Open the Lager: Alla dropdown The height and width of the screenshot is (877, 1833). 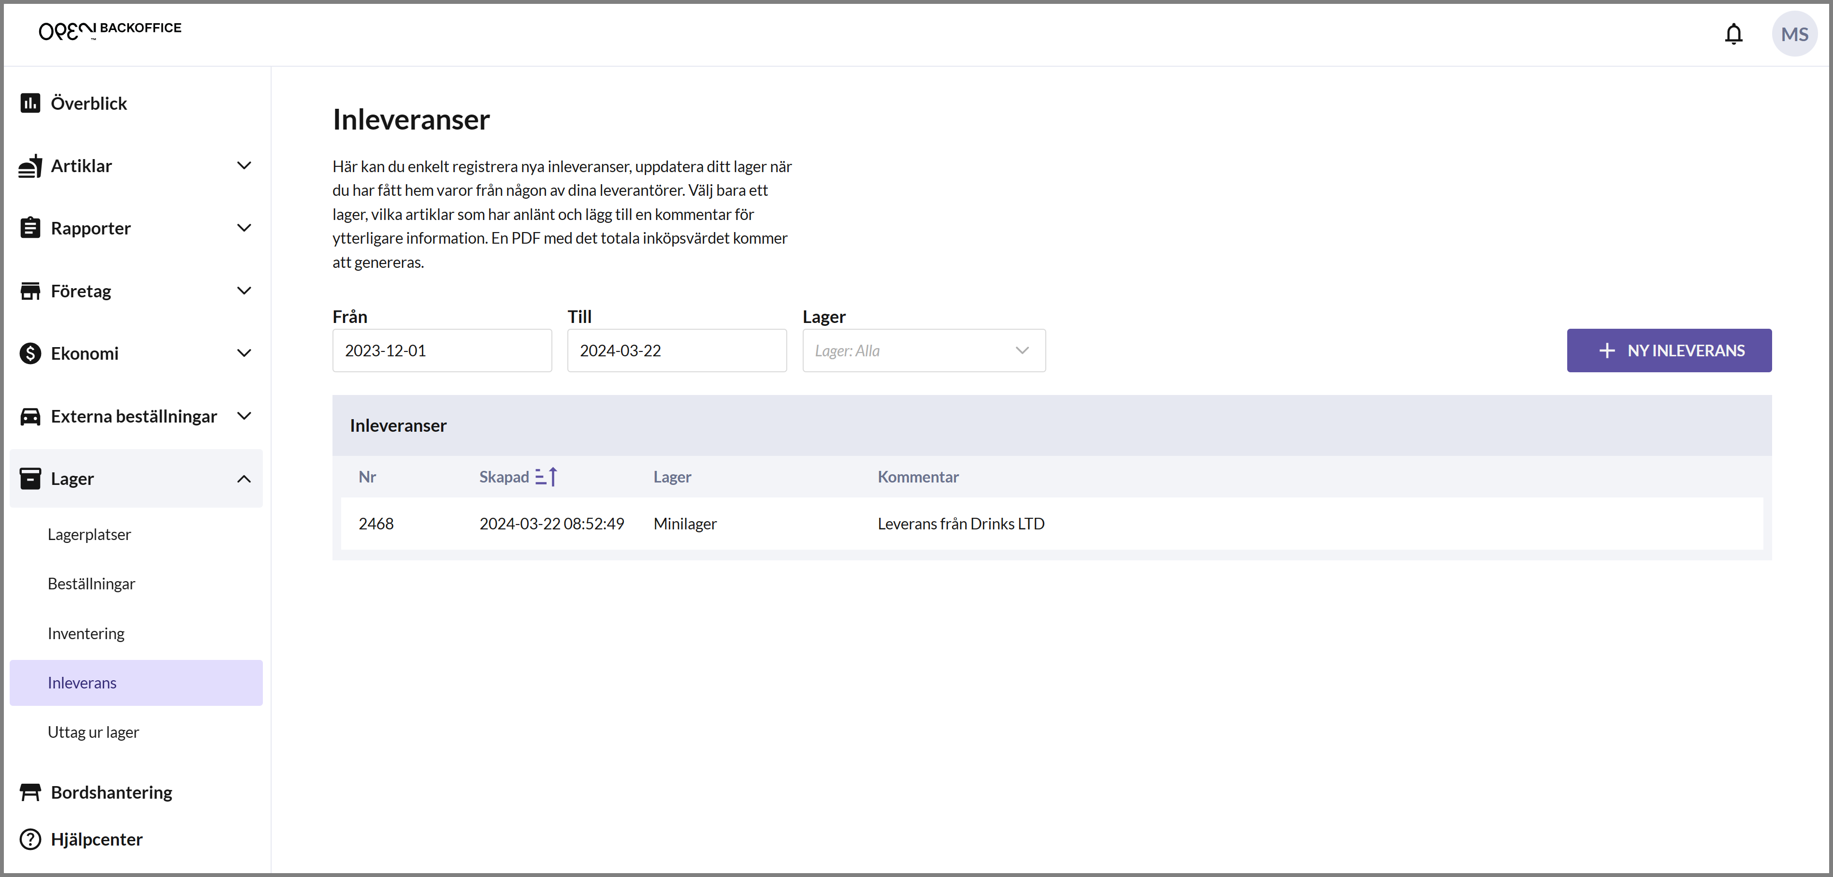[x=924, y=350]
